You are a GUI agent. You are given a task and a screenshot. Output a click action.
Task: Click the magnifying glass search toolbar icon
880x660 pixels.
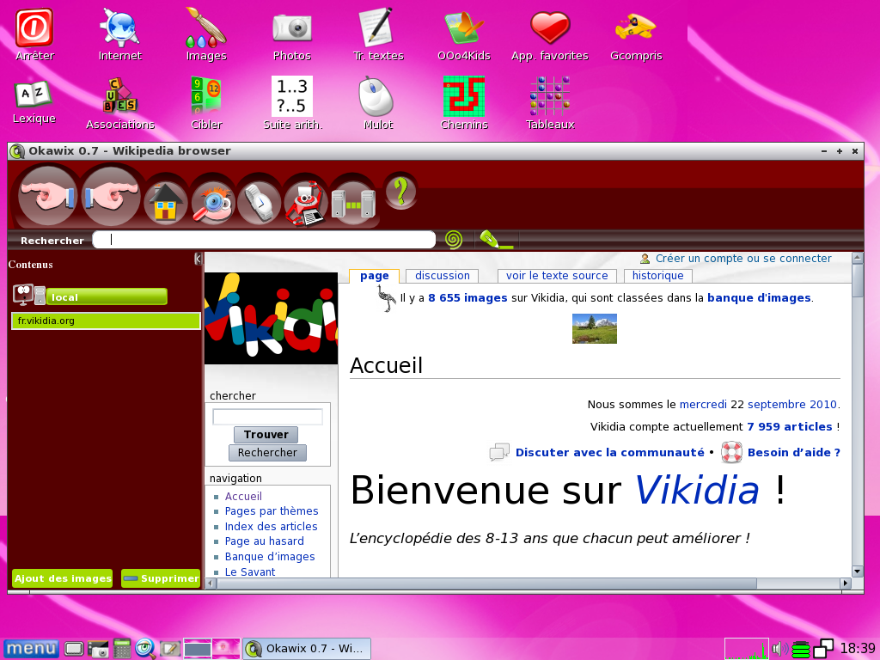pyautogui.click(x=212, y=202)
